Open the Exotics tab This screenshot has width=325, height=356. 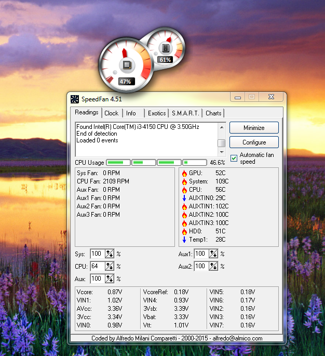157,113
